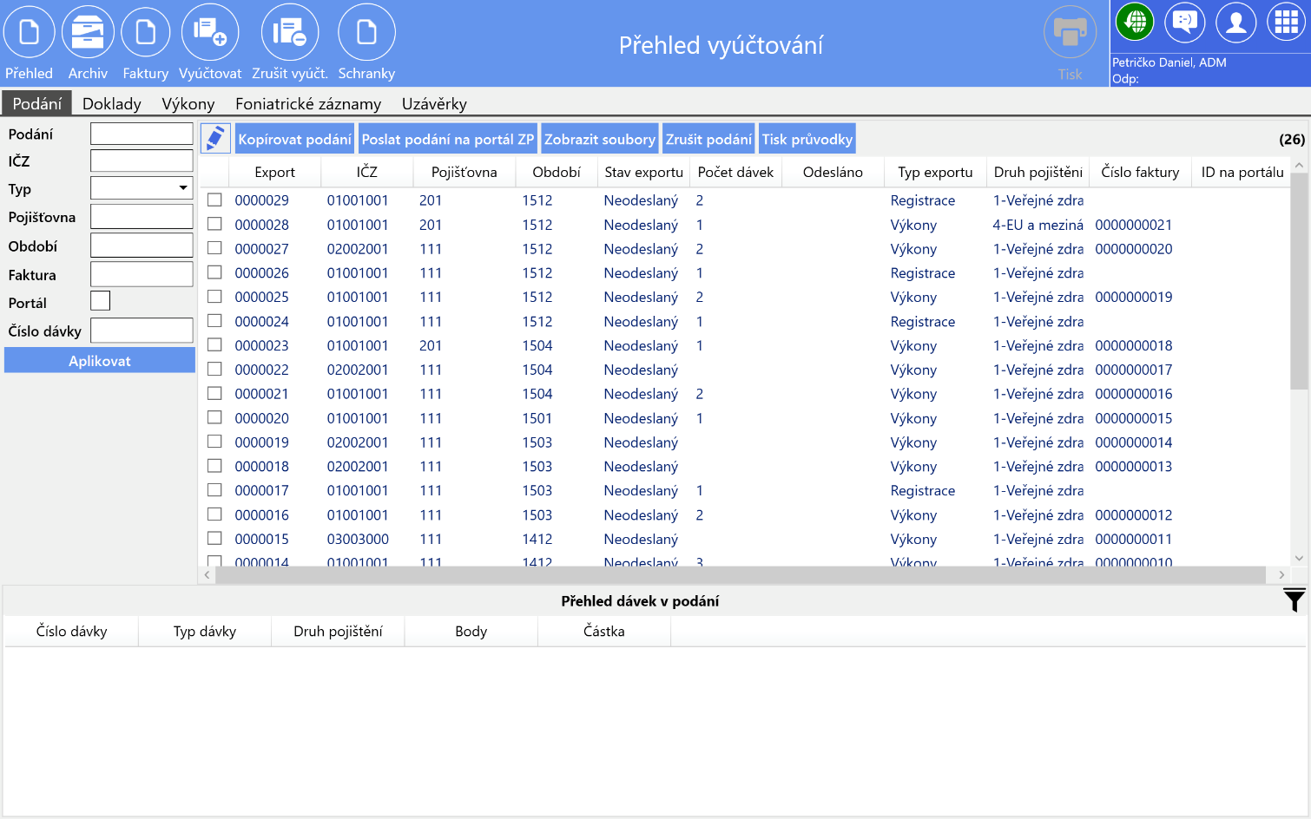Click the vertical scrollbar of the table
Viewport: 1311px width, 819px height.
[x=1299, y=282]
